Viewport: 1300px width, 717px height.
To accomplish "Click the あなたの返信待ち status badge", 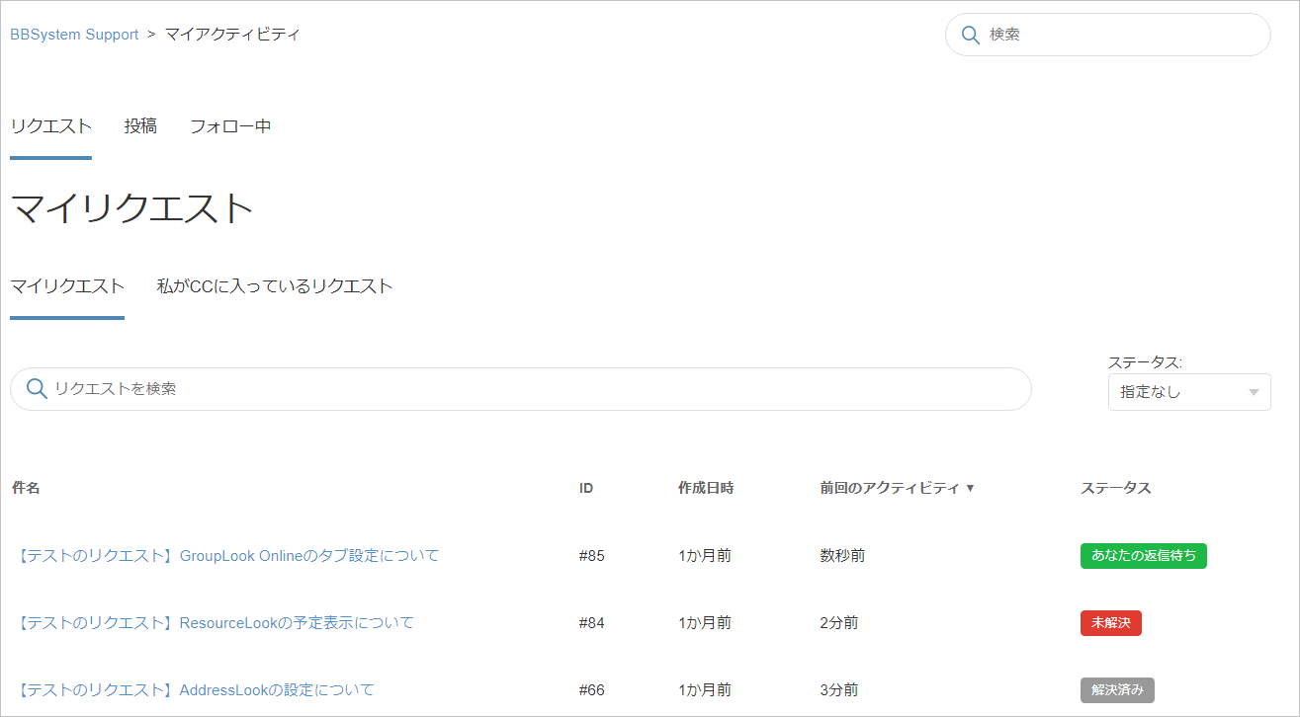I will pos(1144,556).
